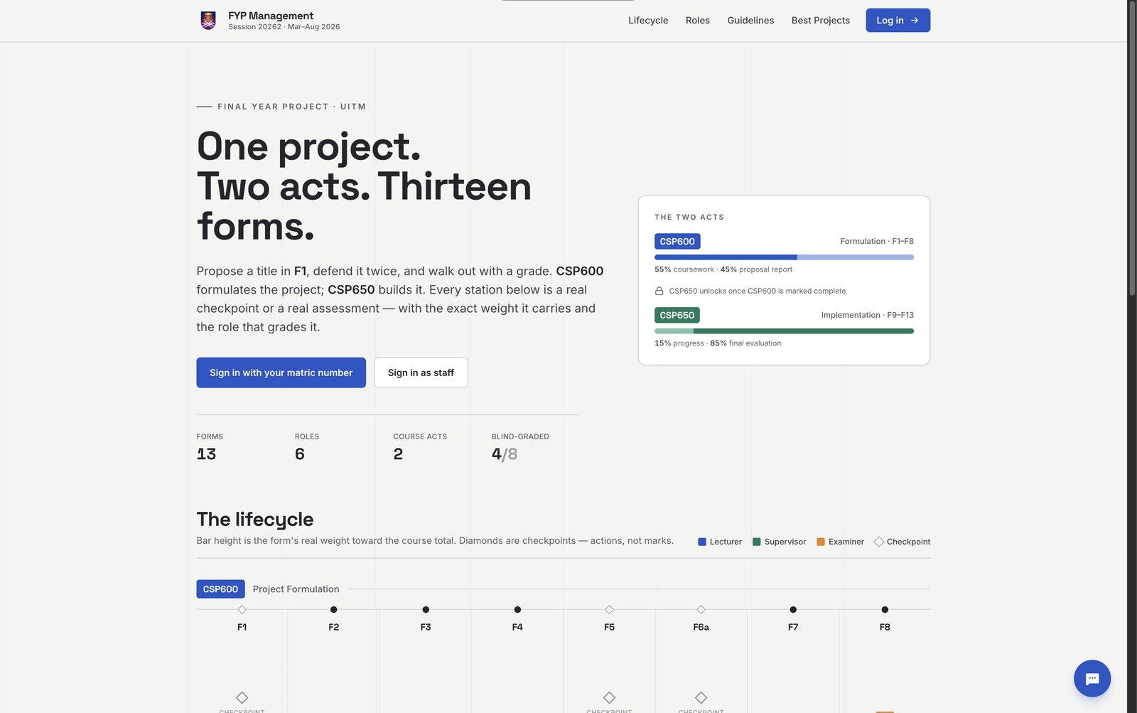Image resolution: width=1137 pixels, height=713 pixels.
Task: Click the BLIND-GRADED 4/8 stat
Action: click(x=520, y=447)
